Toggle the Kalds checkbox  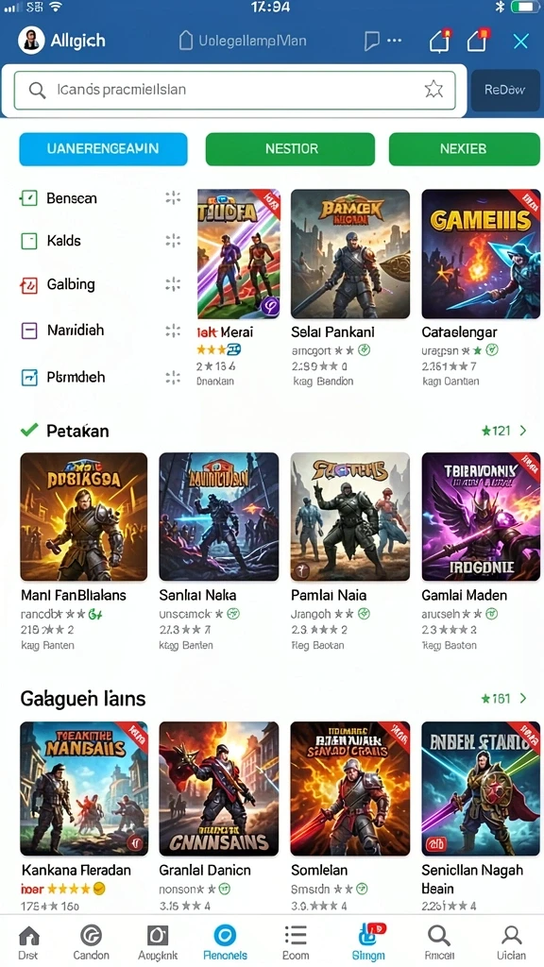click(29, 241)
